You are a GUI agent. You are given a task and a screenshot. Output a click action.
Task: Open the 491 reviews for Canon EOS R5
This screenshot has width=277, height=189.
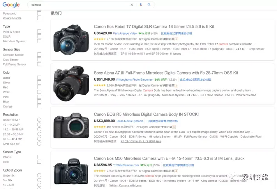click(120, 127)
